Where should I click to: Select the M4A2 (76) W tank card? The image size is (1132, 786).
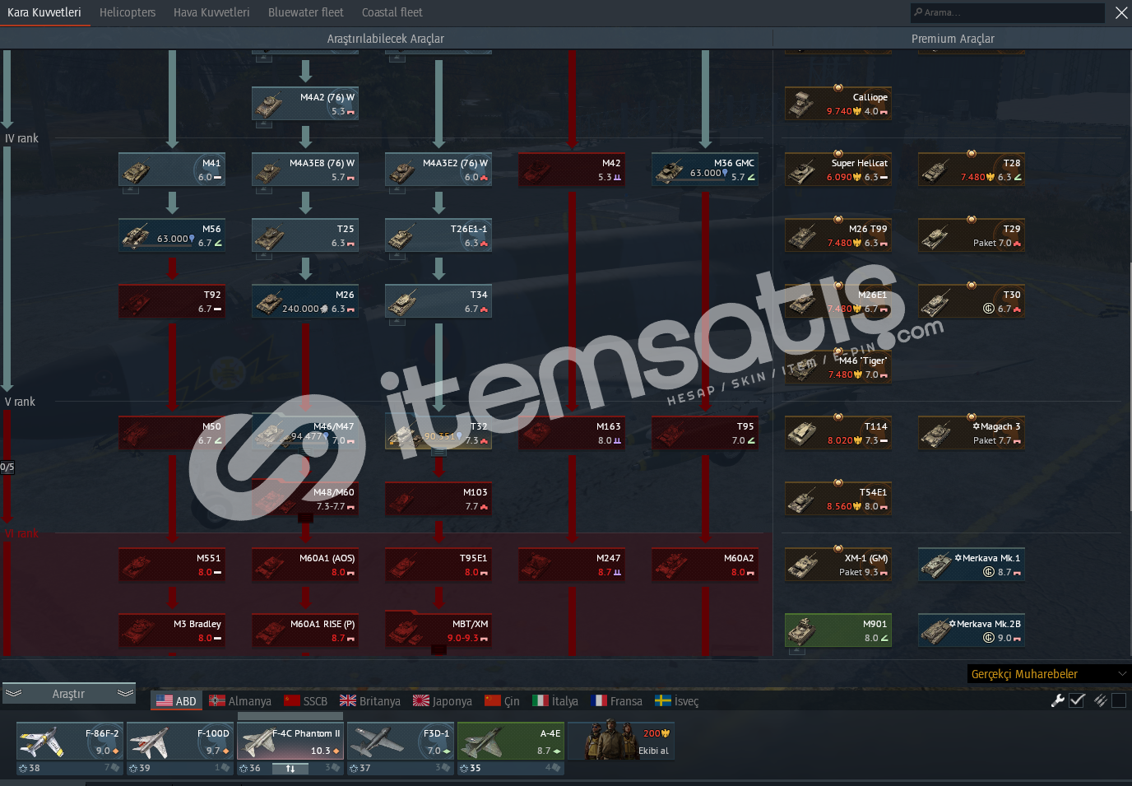[305, 104]
